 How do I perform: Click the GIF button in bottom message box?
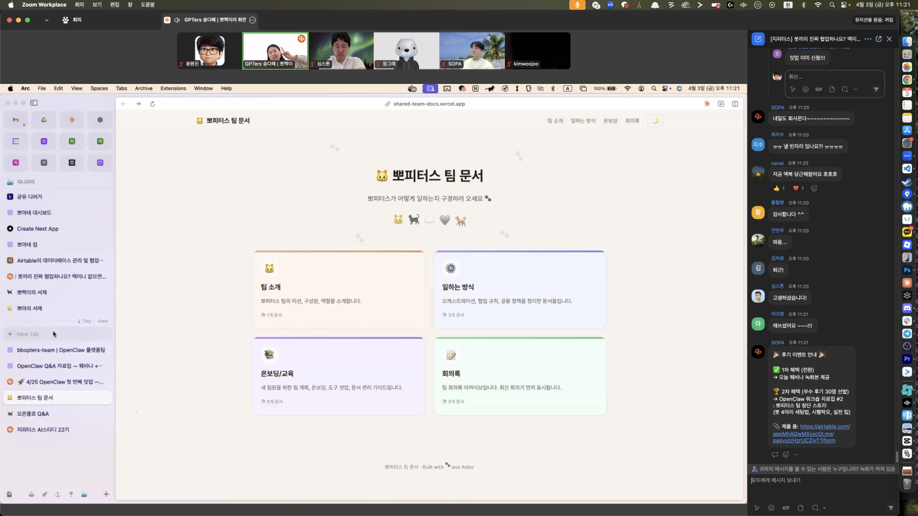click(x=786, y=507)
